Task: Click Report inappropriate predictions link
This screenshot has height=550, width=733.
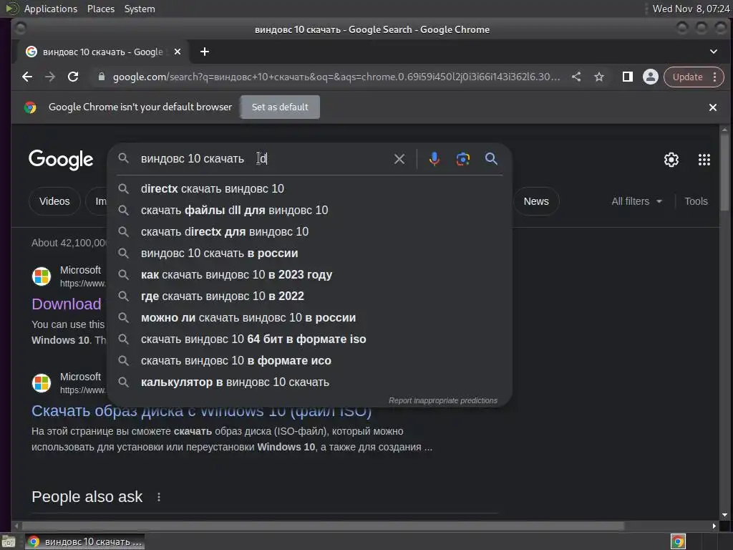Action: pyautogui.click(x=442, y=400)
